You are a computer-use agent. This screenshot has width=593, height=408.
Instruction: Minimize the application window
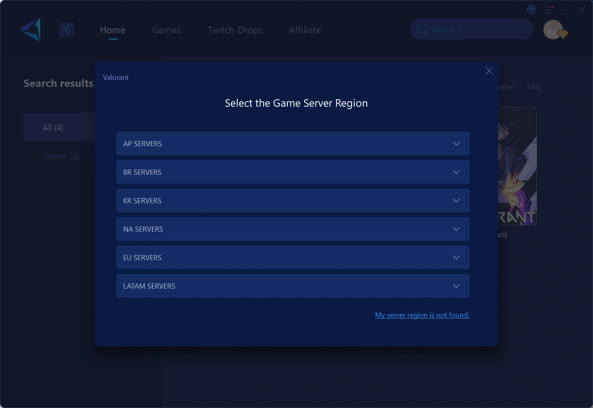click(x=565, y=10)
